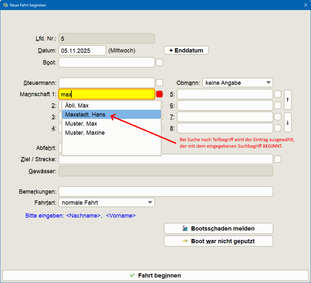This screenshot has height=283, width=311.
Task: Expand the Fahrtart dropdown
Action: (106, 203)
